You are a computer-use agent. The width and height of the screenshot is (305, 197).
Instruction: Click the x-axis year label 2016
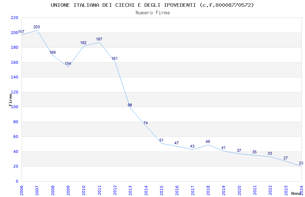click(x=177, y=191)
